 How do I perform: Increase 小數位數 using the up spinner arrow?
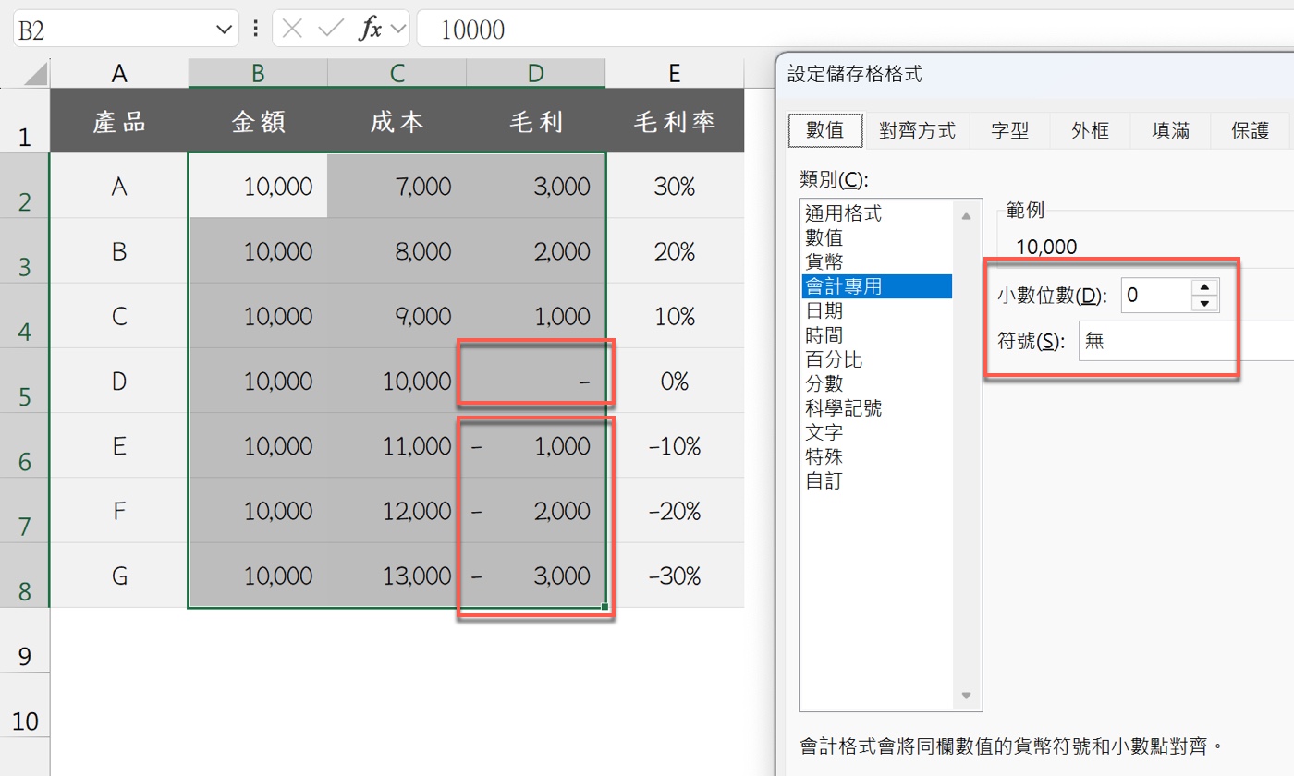point(1202,287)
